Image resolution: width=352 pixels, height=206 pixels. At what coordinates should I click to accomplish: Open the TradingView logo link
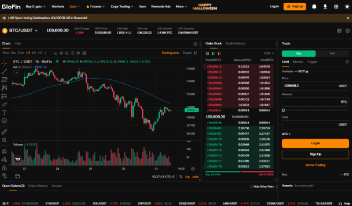[18, 159]
